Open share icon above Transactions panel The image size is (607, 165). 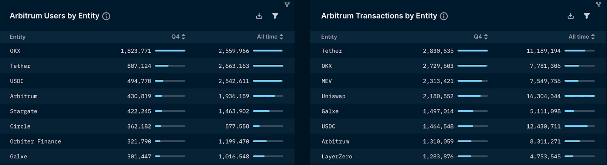599,4
